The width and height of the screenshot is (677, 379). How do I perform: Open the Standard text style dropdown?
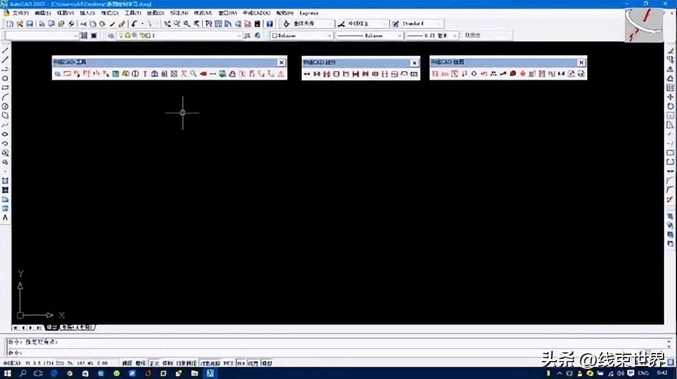[439, 24]
